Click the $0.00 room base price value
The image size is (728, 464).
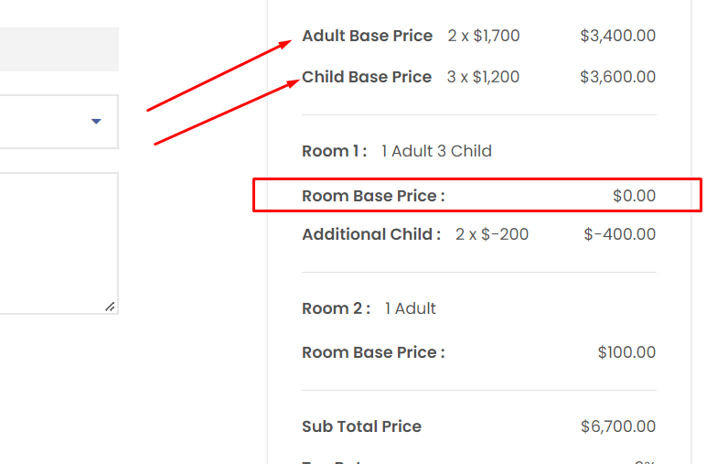coord(634,196)
